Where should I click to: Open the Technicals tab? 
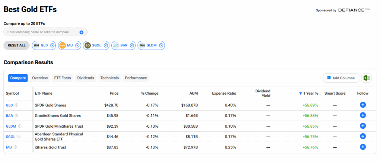(x=110, y=78)
